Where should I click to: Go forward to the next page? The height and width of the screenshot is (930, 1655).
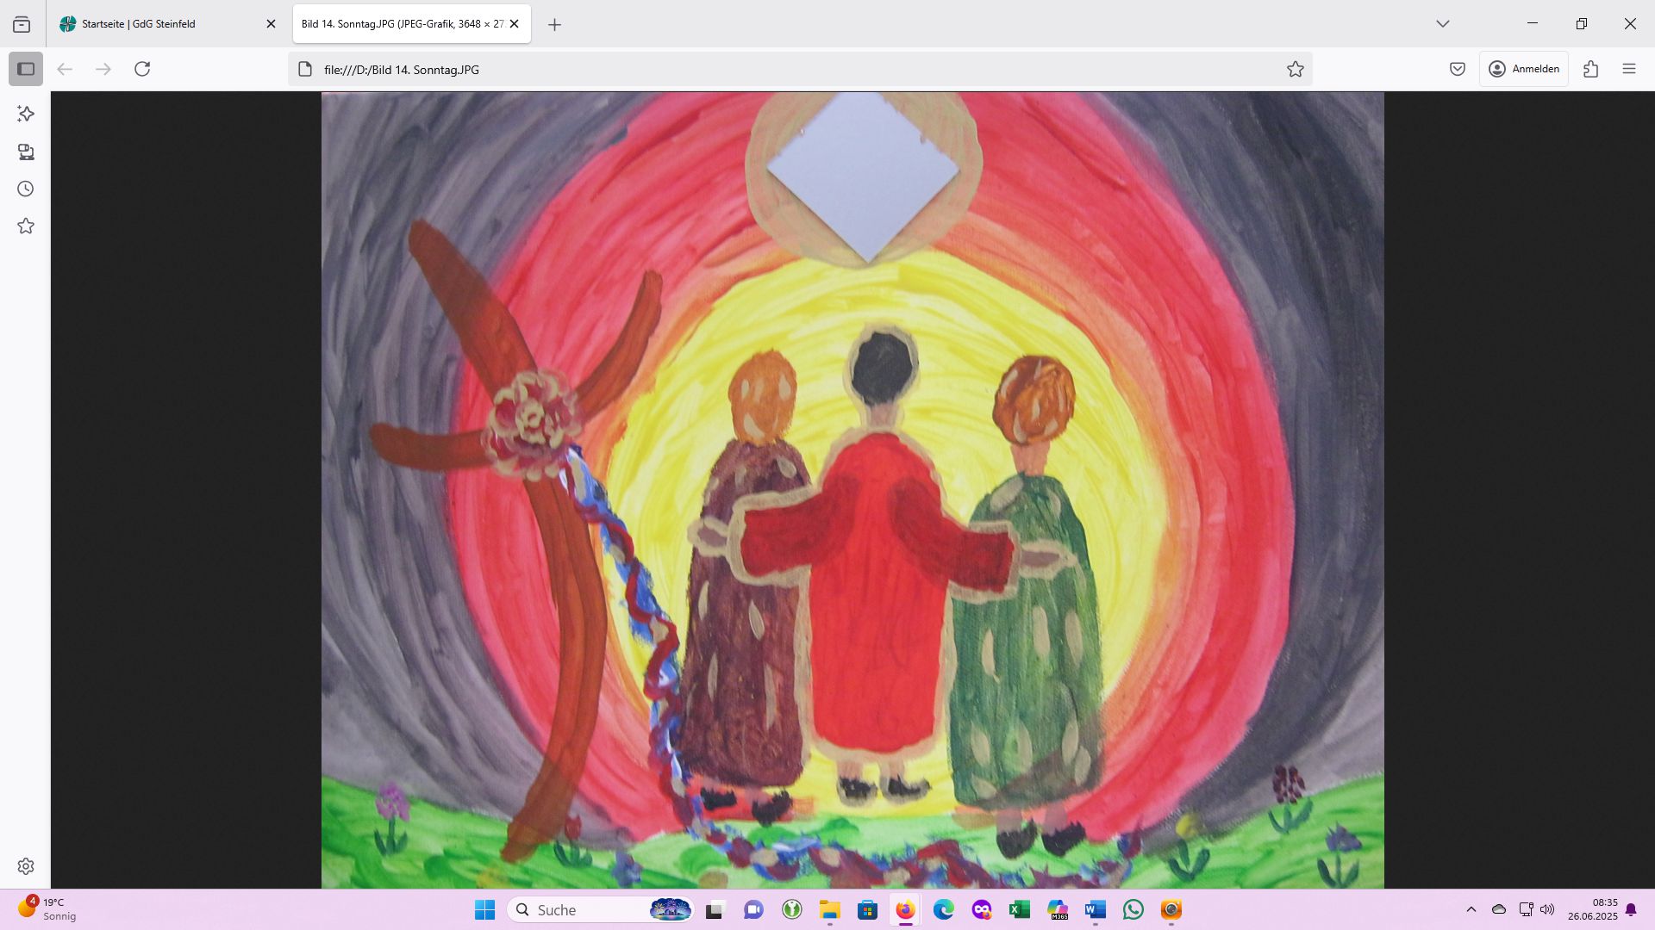103,69
